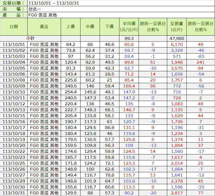
Task: Click the 平均價 (元/公斤) header
Action: 129,26
